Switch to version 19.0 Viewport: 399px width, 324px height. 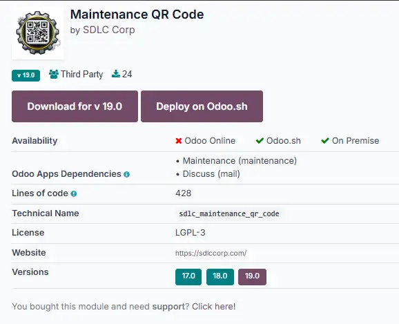pyautogui.click(x=252, y=276)
